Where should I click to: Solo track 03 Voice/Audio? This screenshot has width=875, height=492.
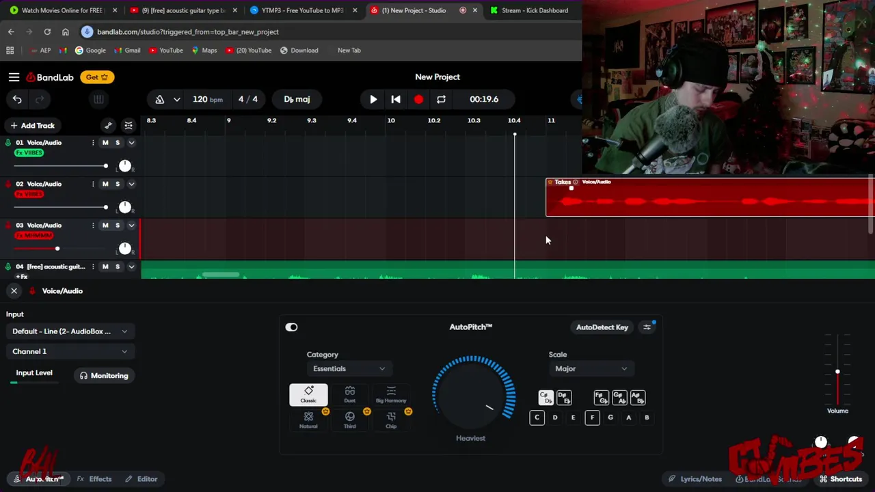(x=118, y=225)
